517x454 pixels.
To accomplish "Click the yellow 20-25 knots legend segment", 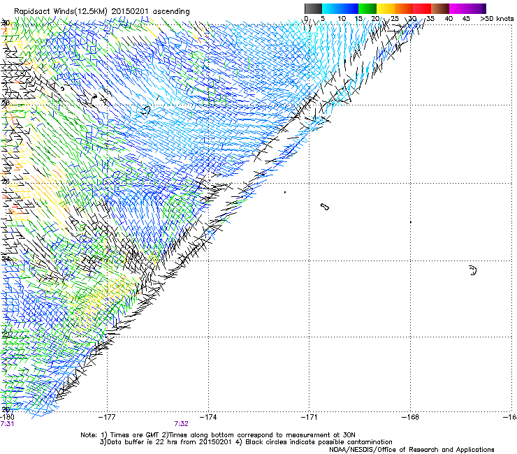I will click(386, 8).
